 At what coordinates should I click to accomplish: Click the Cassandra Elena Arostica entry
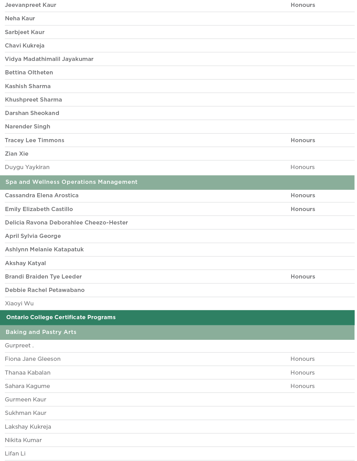42,196
